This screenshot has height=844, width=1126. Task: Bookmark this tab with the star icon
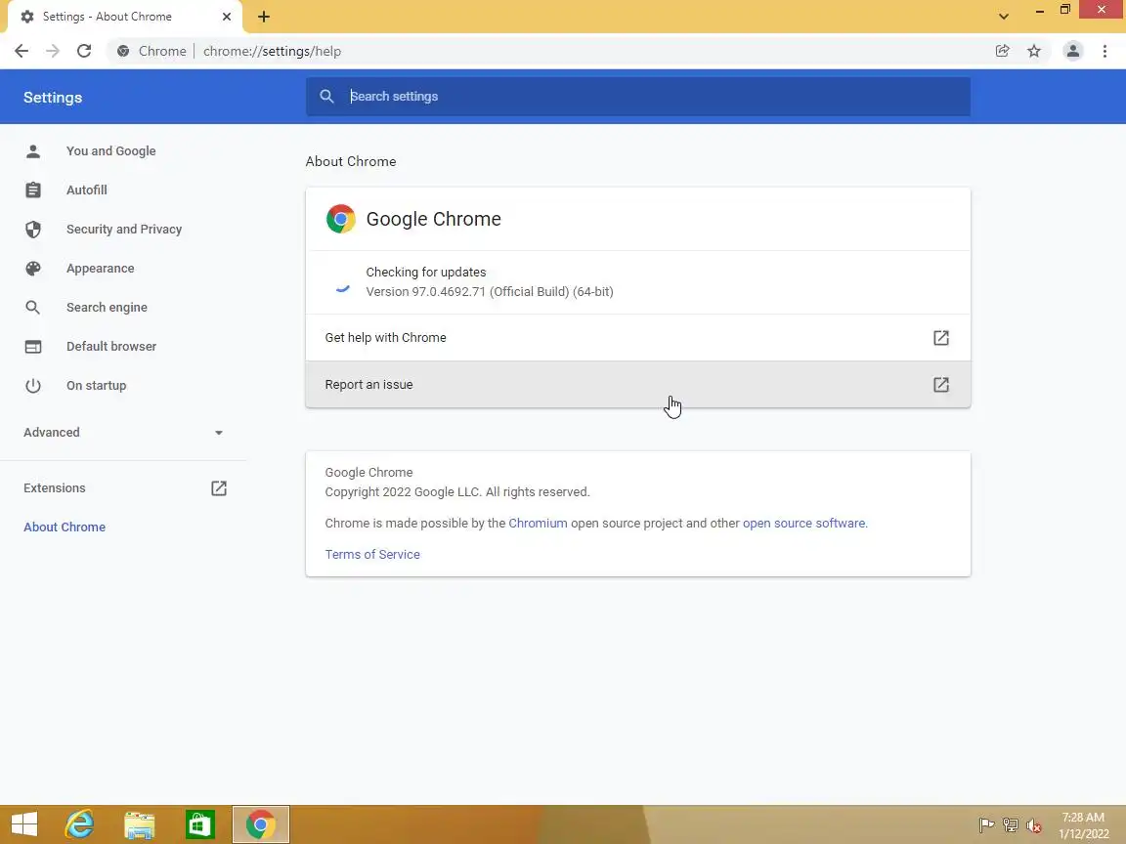click(x=1034, y=51)
